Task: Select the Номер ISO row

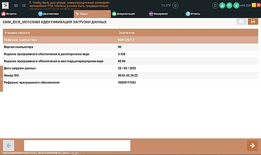Action: [x=130, y=75]
